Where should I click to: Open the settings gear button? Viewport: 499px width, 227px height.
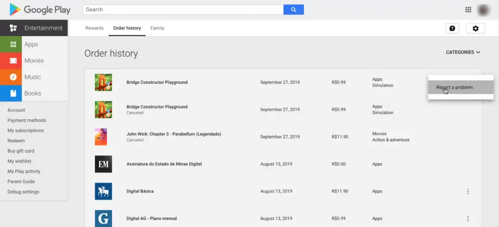(x=476, y=28)
